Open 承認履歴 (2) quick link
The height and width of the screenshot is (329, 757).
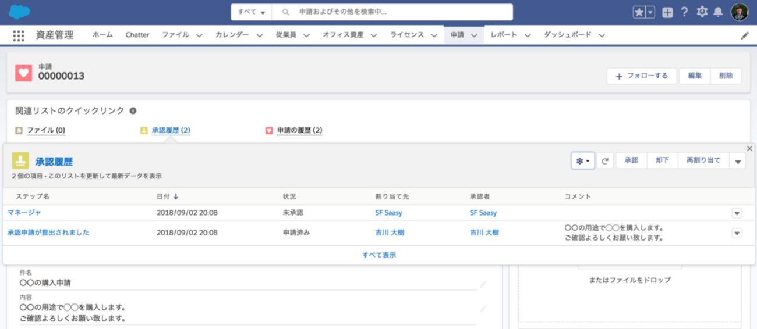[171, 131]
